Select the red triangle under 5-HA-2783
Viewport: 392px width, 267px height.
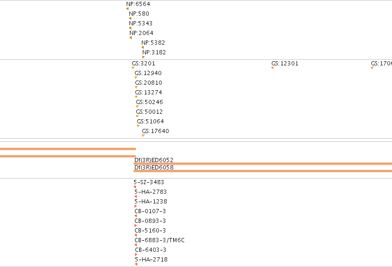pos(136,197)
